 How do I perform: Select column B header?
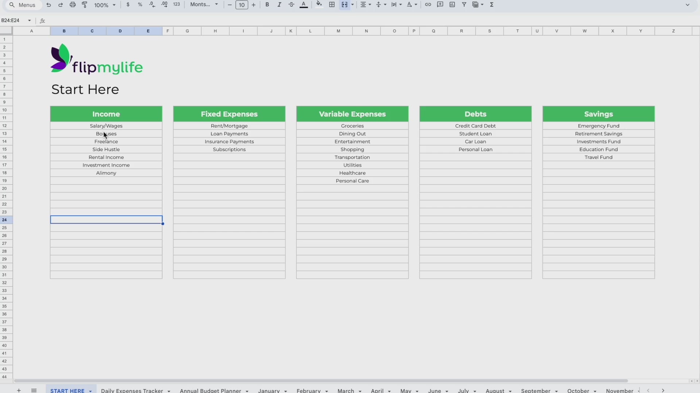point(64,31)
